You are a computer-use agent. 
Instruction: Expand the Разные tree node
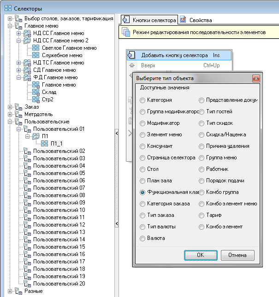click(x=10, y=291)
